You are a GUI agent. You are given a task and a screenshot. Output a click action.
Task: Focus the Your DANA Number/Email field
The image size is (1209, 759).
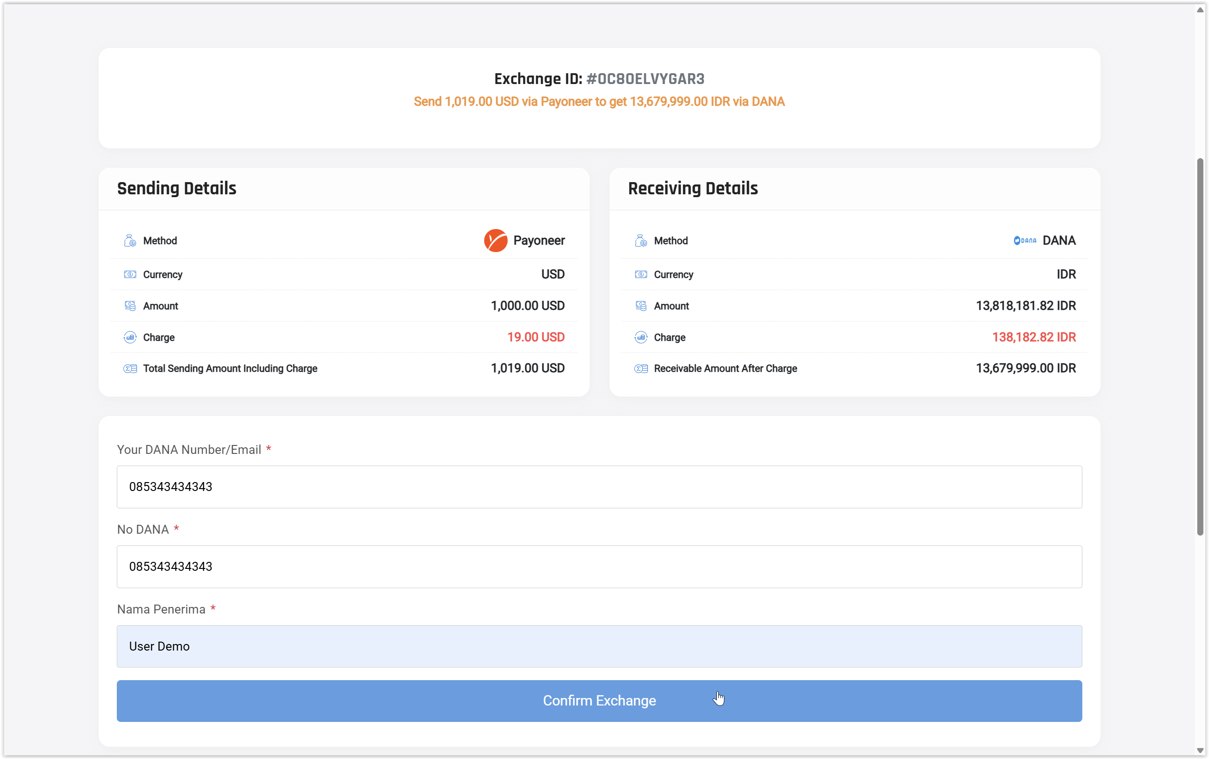point(599,486)
